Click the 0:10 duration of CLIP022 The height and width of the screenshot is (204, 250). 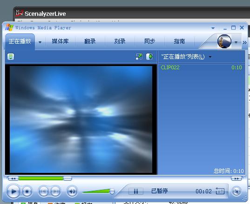[236, 67]
